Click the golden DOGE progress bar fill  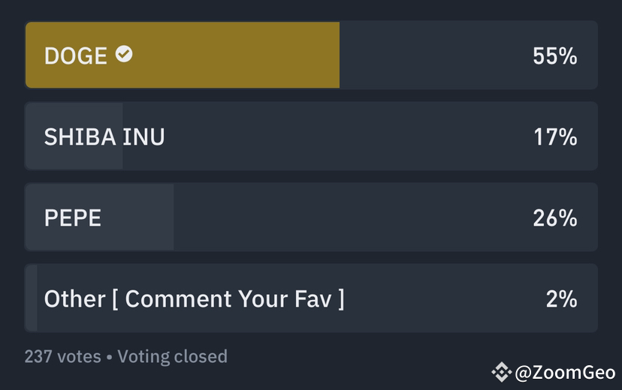pos(183,55)
